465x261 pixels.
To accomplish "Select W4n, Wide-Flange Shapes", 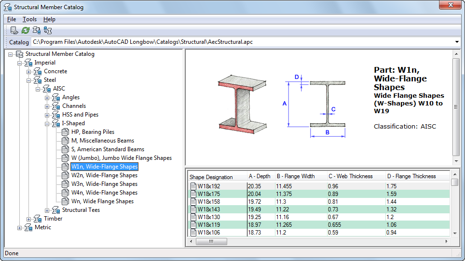I will pyautogui.click(x=104, y=193).
